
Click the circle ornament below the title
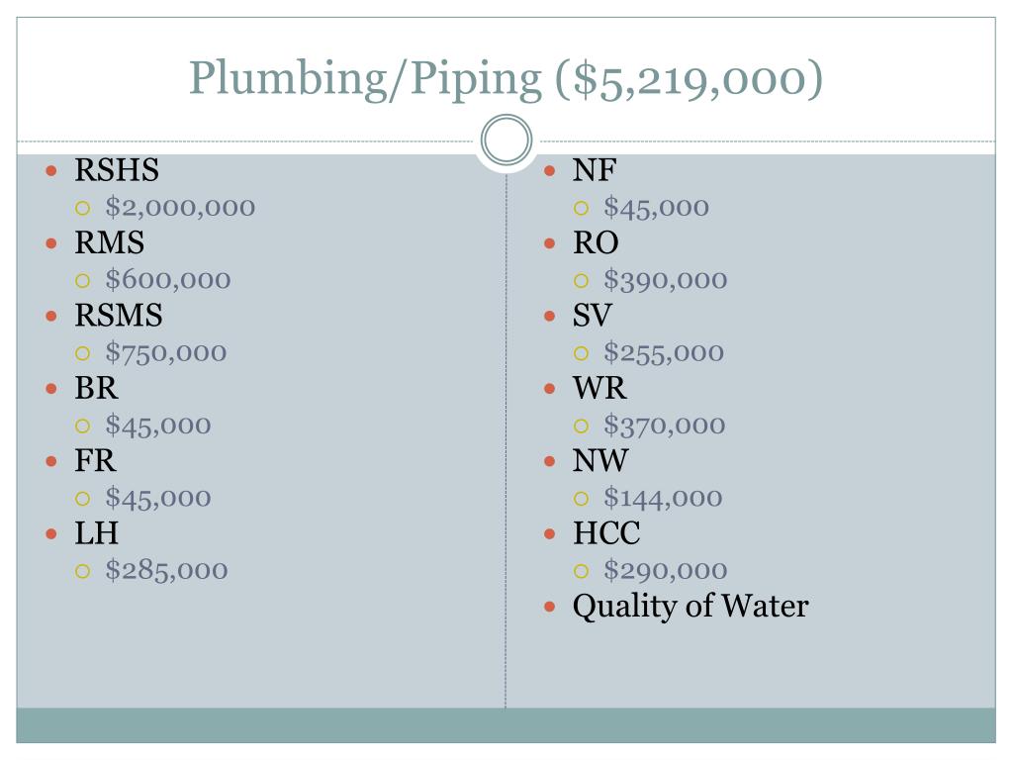[x=506, y=140]
